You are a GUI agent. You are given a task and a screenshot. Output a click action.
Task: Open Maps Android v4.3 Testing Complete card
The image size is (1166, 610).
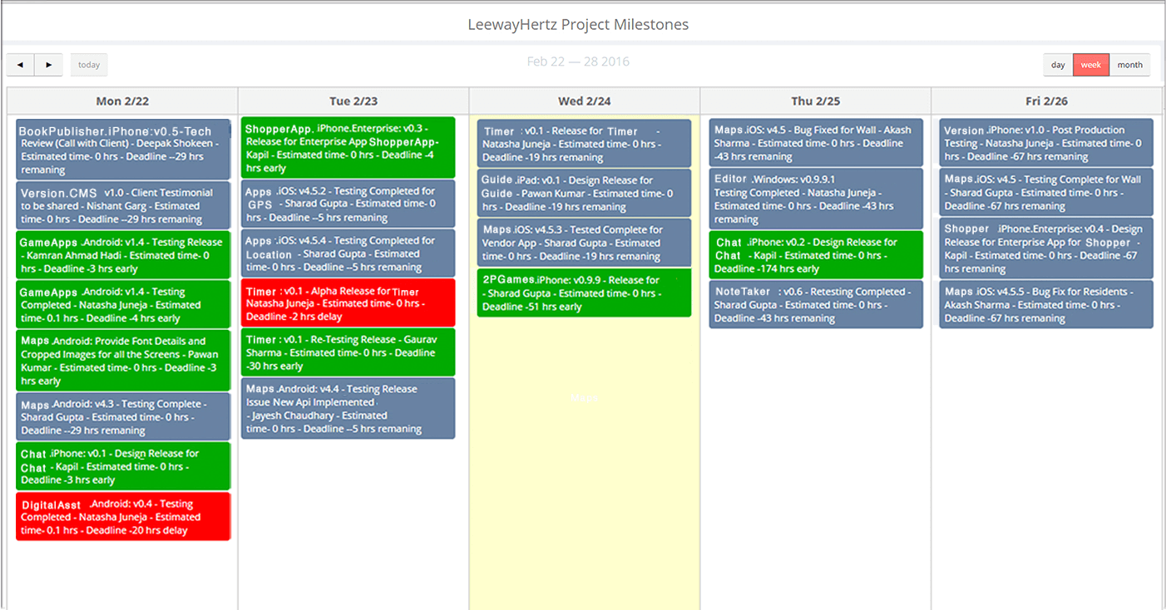[123, 416]
